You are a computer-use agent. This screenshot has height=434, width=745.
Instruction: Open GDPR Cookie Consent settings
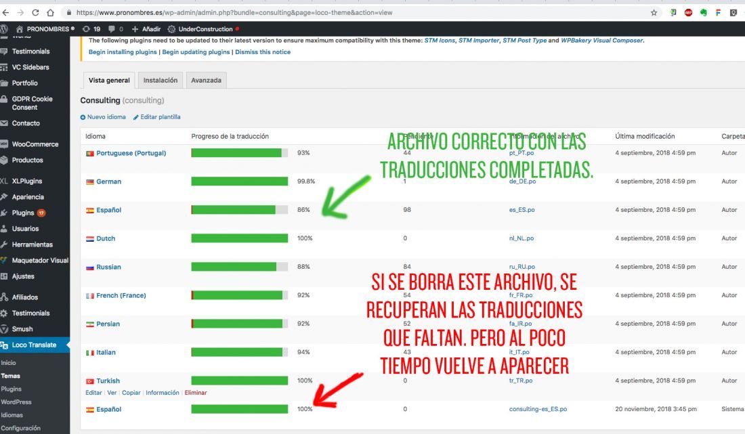pos(32,103)
